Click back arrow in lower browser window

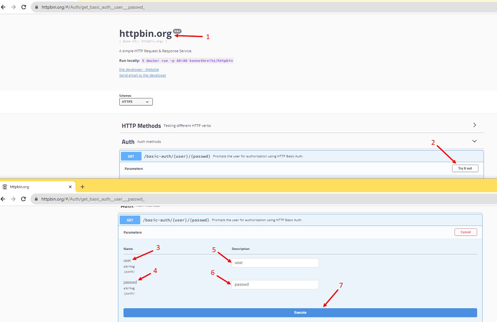(3, 199)
